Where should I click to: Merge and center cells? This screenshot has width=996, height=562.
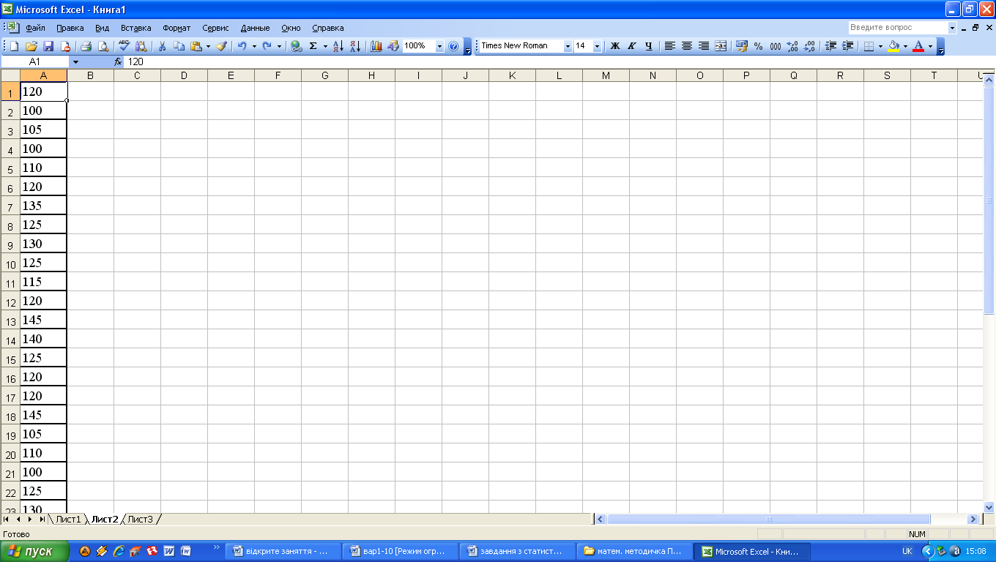point(721,46)
